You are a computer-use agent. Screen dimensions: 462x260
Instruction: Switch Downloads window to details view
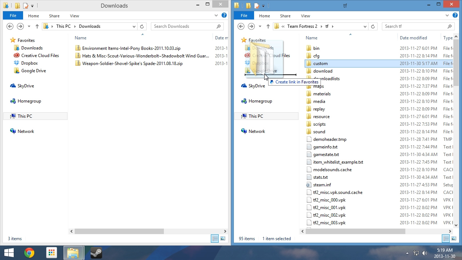215,238
